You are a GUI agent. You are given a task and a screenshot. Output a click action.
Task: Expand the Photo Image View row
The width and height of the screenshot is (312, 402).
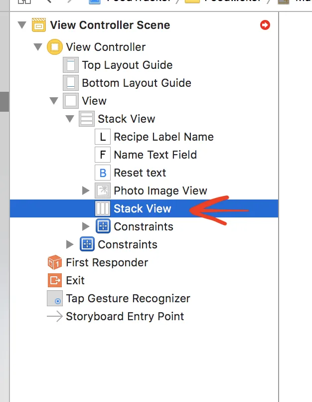pyautogui.click(x=86, y=191)
